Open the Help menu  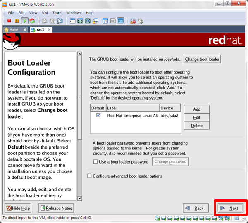[90, 13]
